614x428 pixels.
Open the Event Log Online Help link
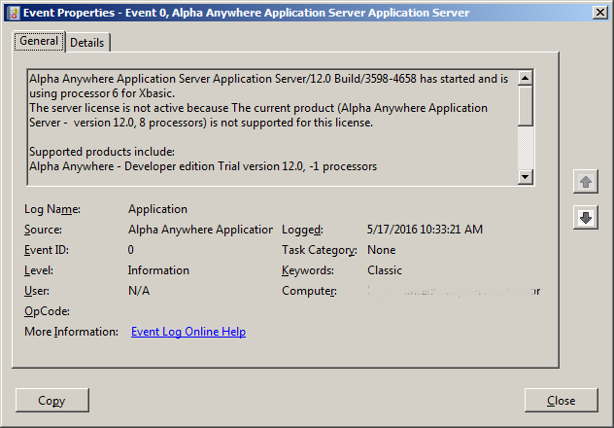click(x=188, y=332)
